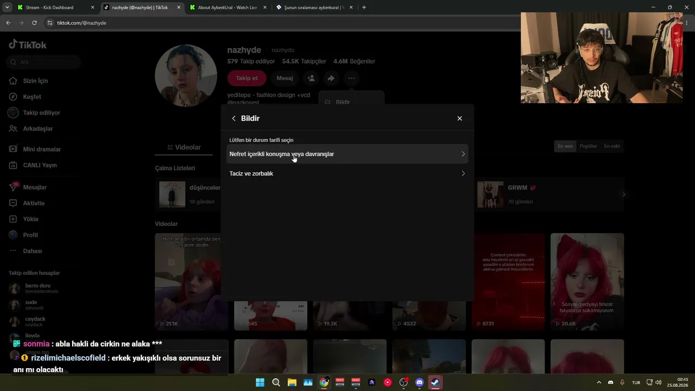The width and height of the screenshot is (695, 391).
Task: Click the TUR keyboard language indicator
Action: [x=636, y=383]
